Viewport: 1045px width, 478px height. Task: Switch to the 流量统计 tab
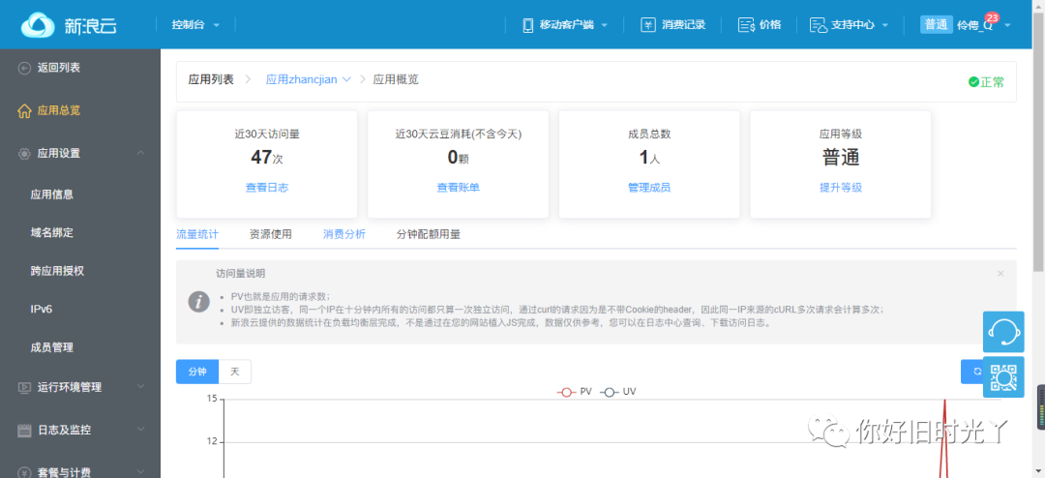197,235
